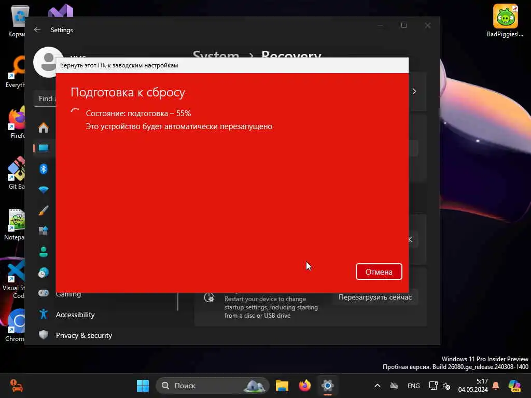Screen dimensions: 531x398
Task: Click the disconnected cloud tray icon
Action: [394, 386]
